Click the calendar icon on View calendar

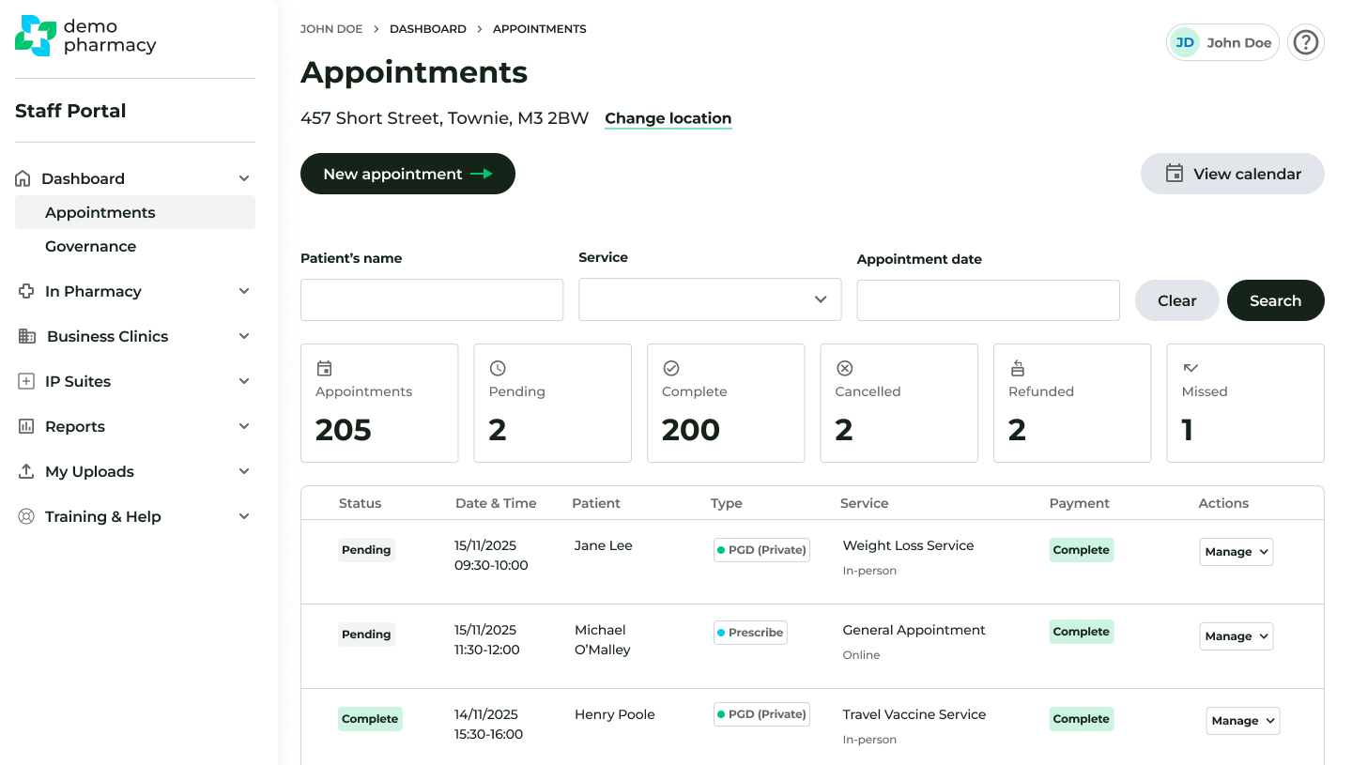[x=1175, y=174]
